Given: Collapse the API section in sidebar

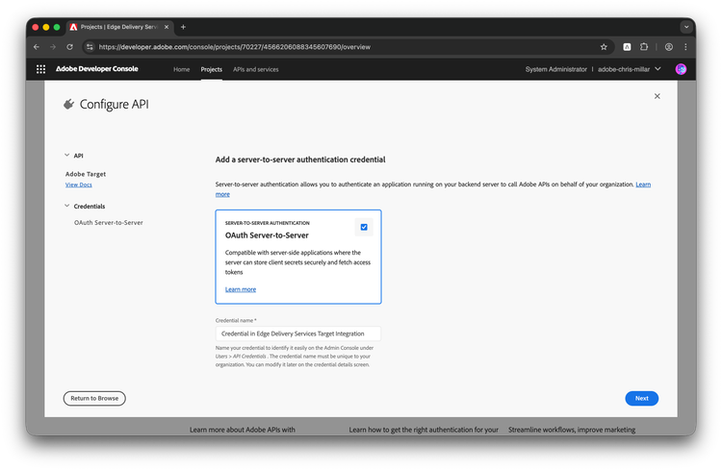Looking at the screenshot, I should 66,155.
